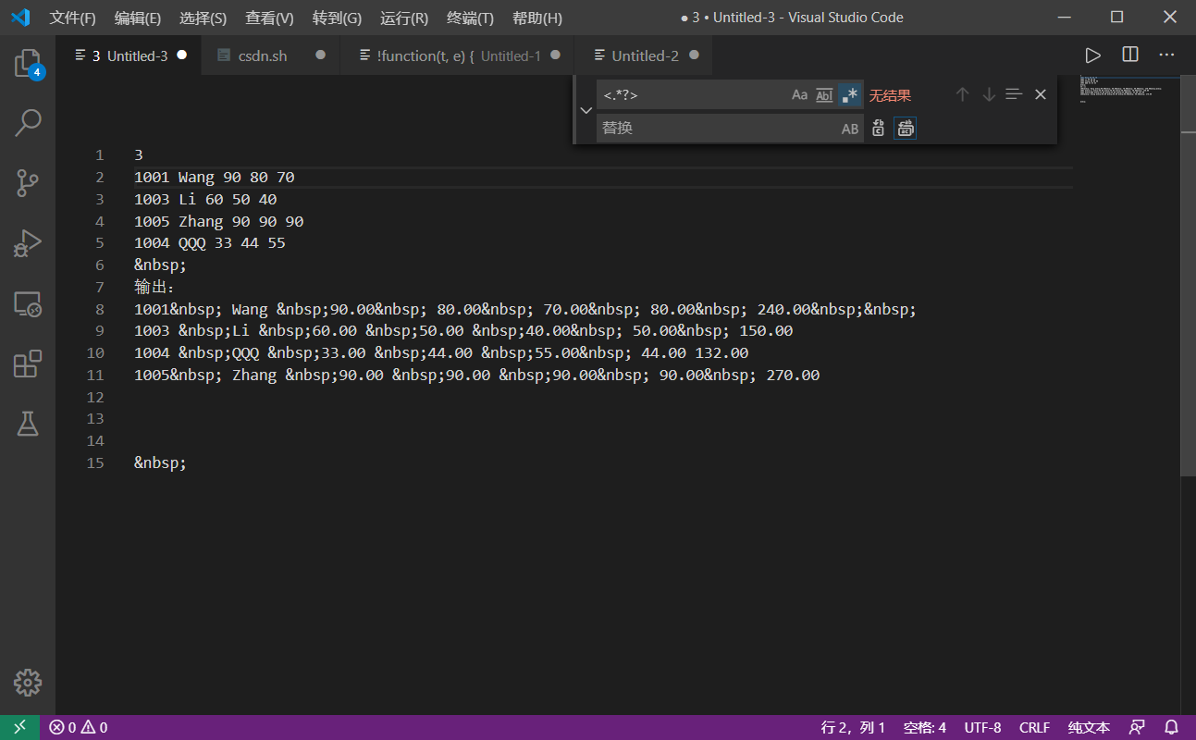Click the unsaved dot on Untitled-3 tab

click(x=182, y=55)
